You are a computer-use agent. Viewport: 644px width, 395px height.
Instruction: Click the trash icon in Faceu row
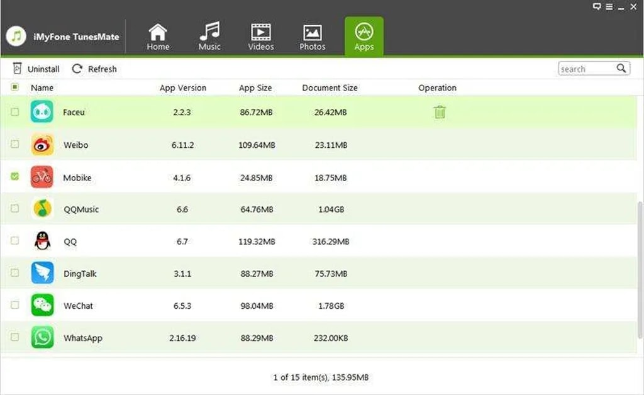[440, 113]
